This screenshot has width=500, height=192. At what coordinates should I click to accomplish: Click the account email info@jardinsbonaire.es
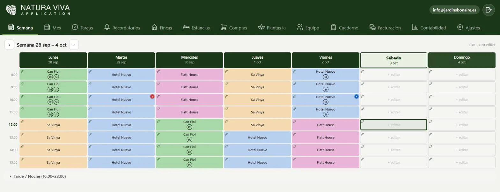point(454,10)
